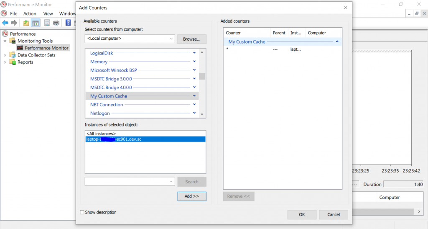
Task: Expand the Memory counter category
Action: tap(194, 62)
